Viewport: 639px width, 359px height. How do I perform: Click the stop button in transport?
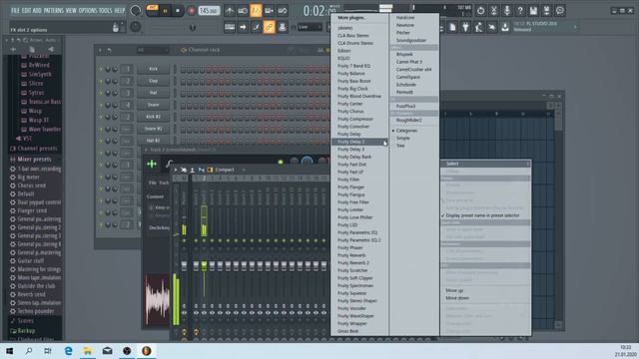[178, 11]
